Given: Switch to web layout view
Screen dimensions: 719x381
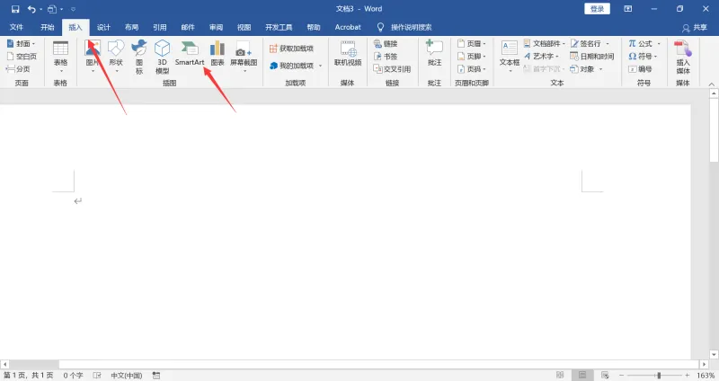Looking at the screenshot, I should click(605, 376).
